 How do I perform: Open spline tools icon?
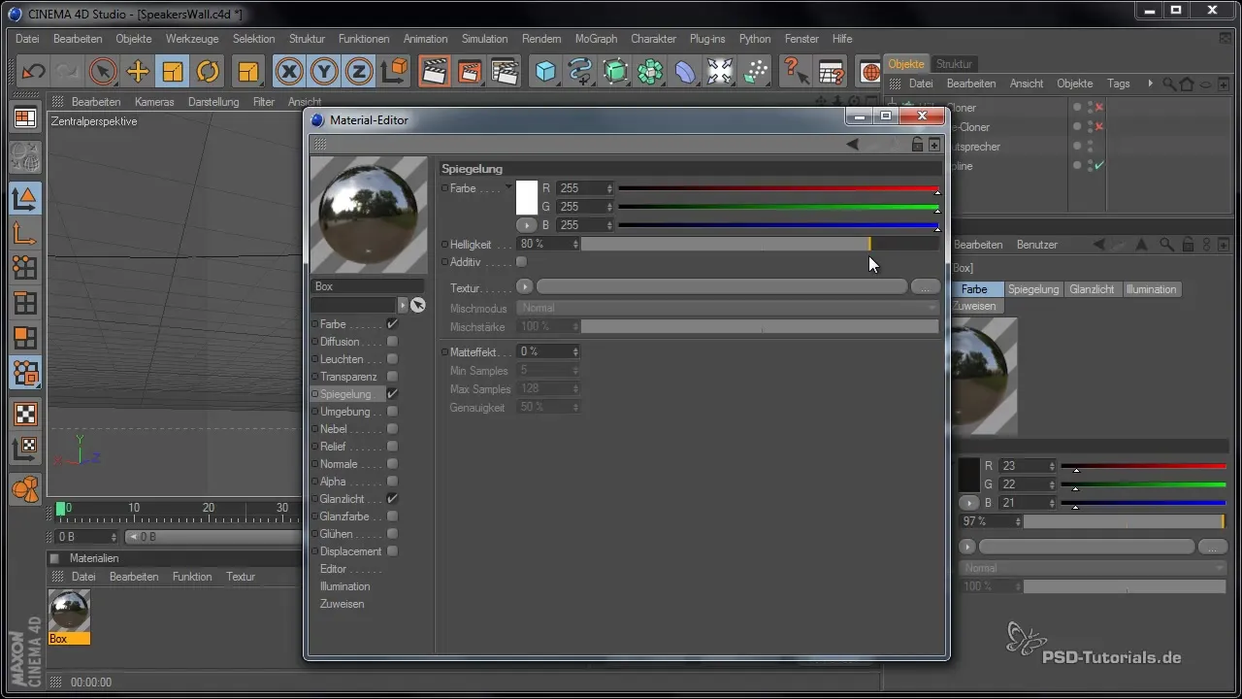click(x=581, y=71)
